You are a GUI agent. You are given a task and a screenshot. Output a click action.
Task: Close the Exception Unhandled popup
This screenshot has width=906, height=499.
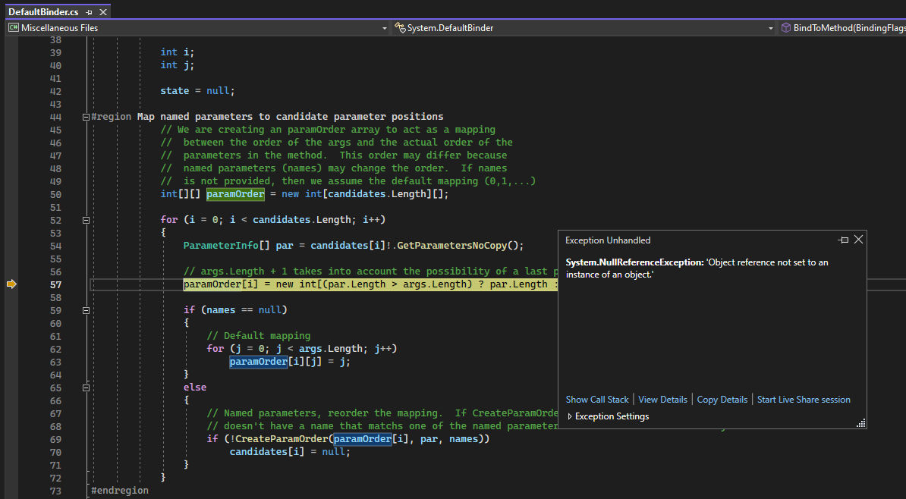click(x=858, y=240)
